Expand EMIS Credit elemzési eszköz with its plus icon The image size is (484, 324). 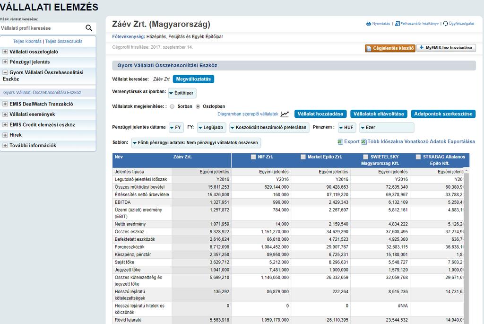[5, 125]
